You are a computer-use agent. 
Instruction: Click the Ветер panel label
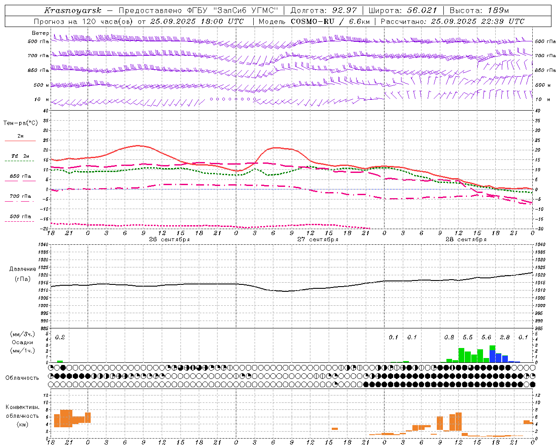[40, 33]
